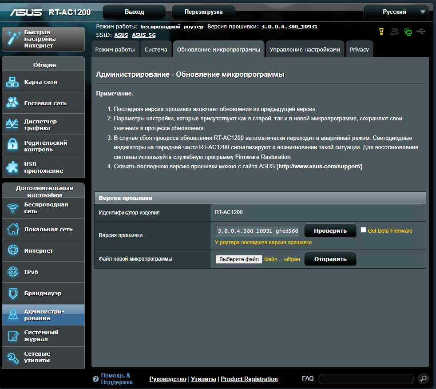The image size is (436, 389).
Task: Click the Network Map (Карта сети) icon
Action: click(12, 82)
